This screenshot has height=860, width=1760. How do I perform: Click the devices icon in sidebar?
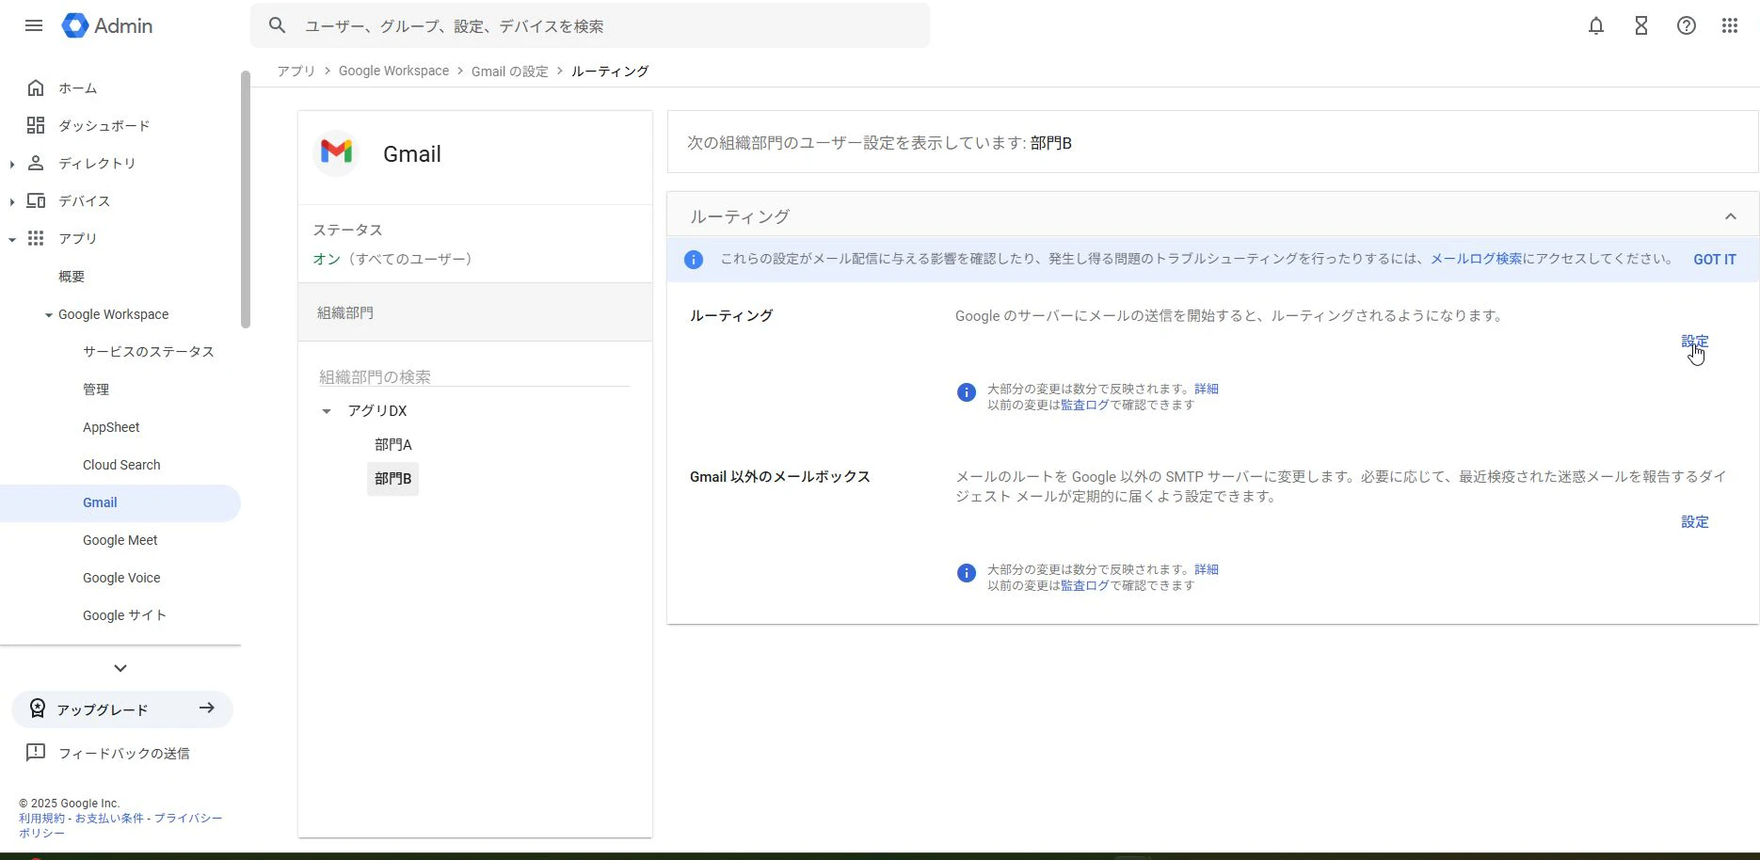pos(36,200)
